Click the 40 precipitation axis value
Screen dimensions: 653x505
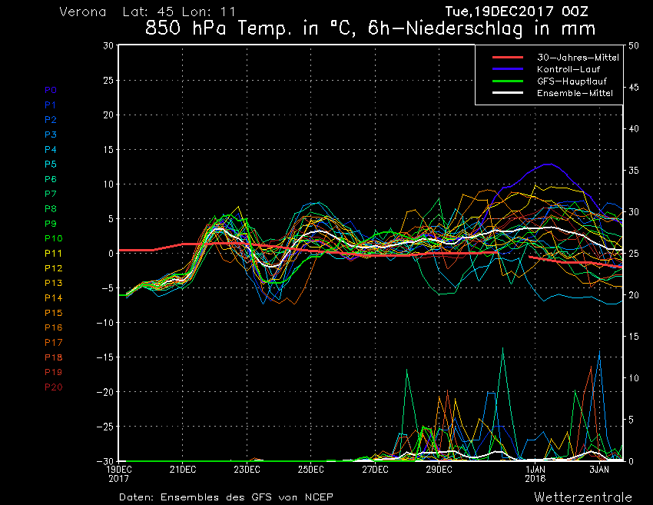click(634, 129)
